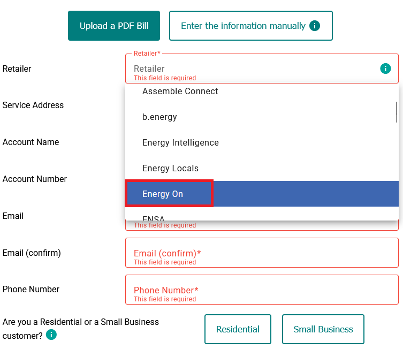Choose Enter the information manually option

point(251,26)
